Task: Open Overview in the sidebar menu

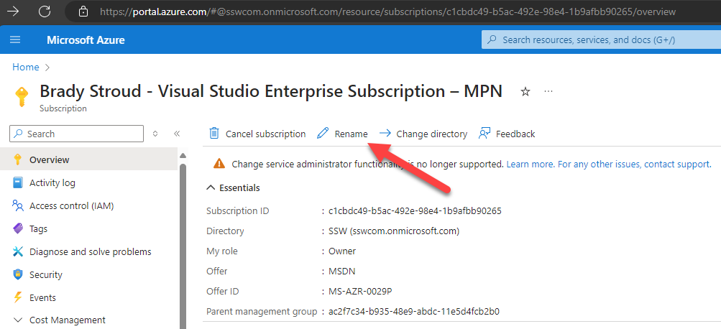Action: click(x=88, y=159)
